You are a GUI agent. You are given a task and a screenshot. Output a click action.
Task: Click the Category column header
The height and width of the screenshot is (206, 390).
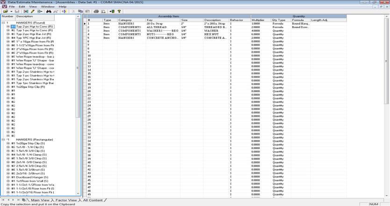pos(131,20)
